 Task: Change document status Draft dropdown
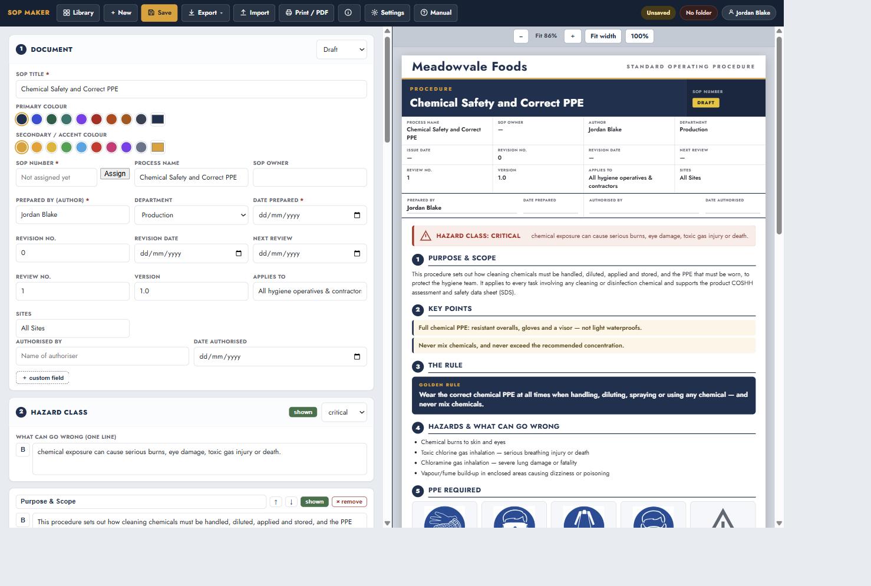tap(342, 49)
